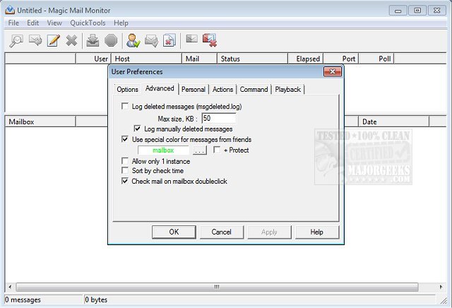This screenshot has width=452, height=308.
Task: Click the plain gray envelope toolbar icon
Action: coord(191,39)
